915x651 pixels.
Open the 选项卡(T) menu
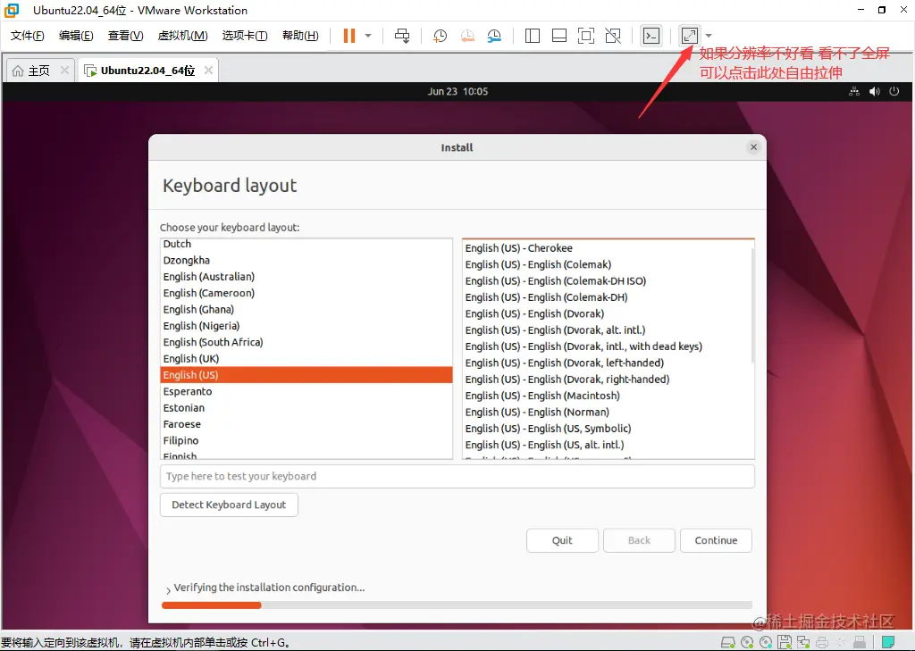(x=245, y=36)
